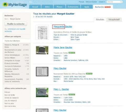
Task: Select the Résultats tab
Action: coord(100,19)
